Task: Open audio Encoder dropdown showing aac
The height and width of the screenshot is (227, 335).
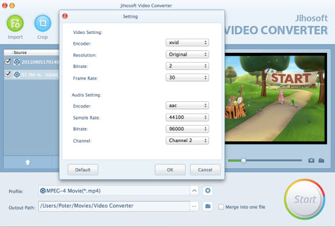Action: 187,106
